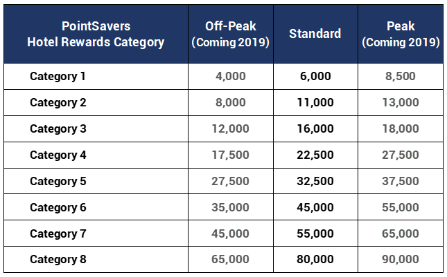Click the Category 5 row label

click(58, 181)
